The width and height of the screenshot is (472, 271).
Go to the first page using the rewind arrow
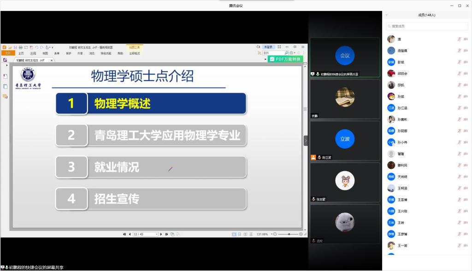(x=124, y=234)
